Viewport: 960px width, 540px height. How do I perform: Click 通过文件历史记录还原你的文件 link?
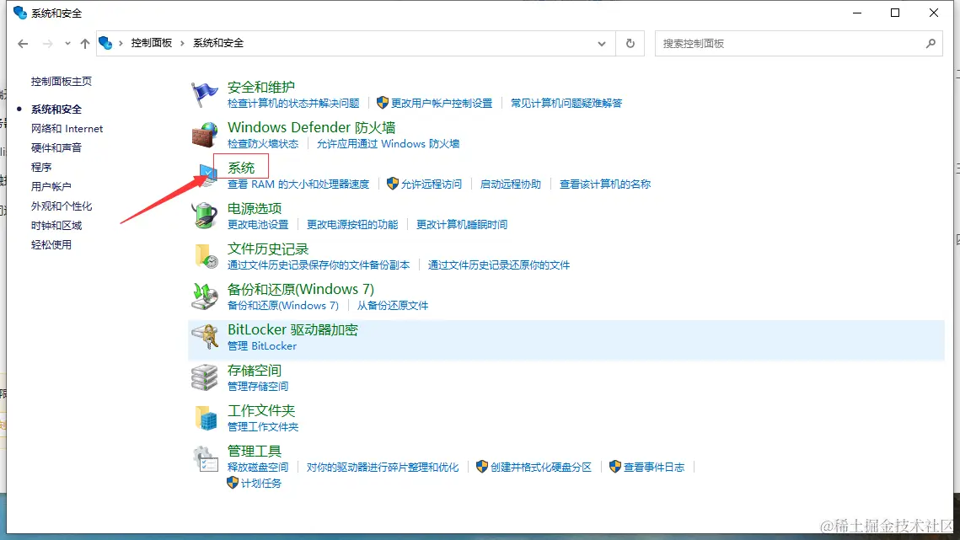(499, 265)
